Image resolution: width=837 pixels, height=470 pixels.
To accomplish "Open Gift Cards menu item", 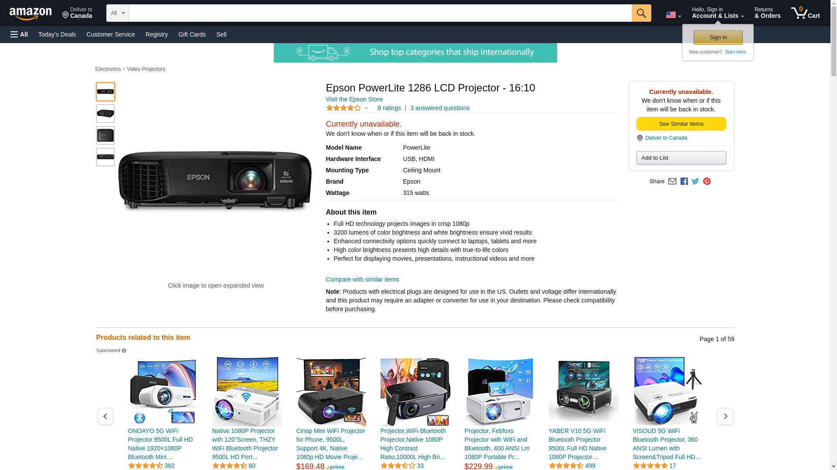I will 192,34.
